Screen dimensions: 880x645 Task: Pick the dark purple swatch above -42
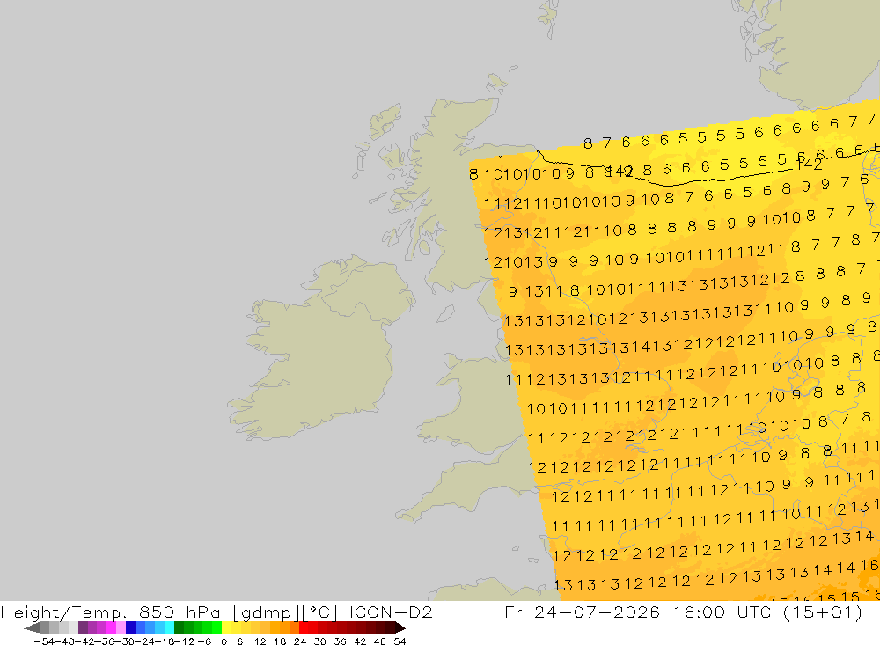click(83, 628)
